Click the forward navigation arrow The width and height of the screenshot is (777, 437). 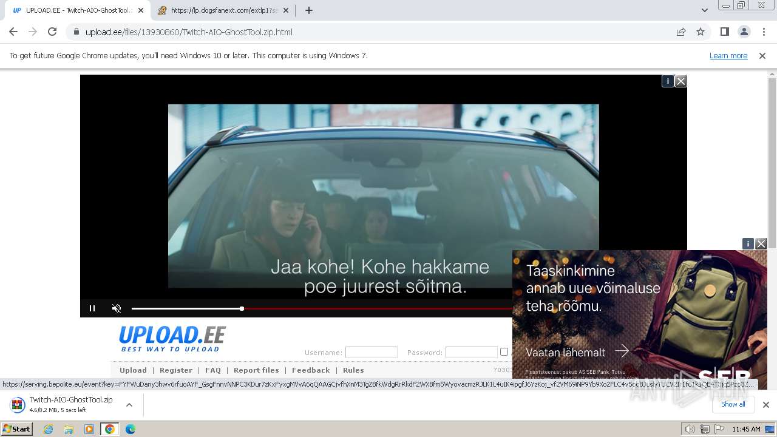(33, 32)
